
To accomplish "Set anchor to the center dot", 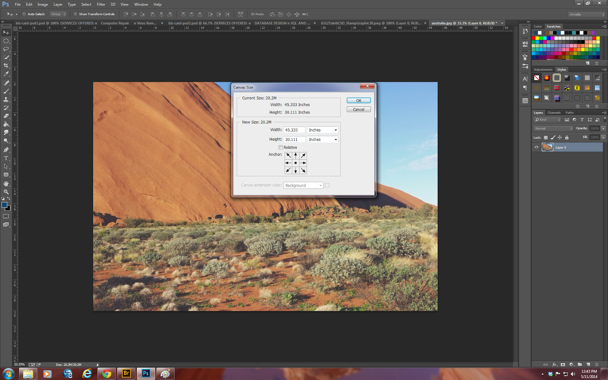I will [296, 163].
